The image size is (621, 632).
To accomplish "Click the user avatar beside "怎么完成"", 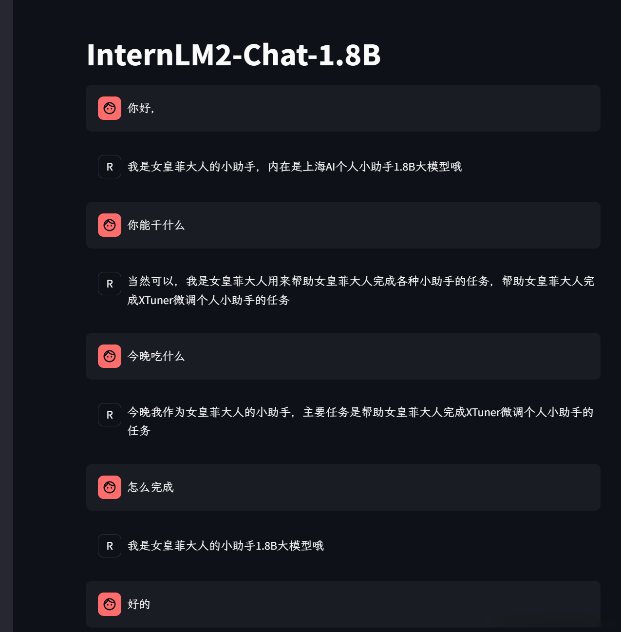I will click(x=110, y=487).
